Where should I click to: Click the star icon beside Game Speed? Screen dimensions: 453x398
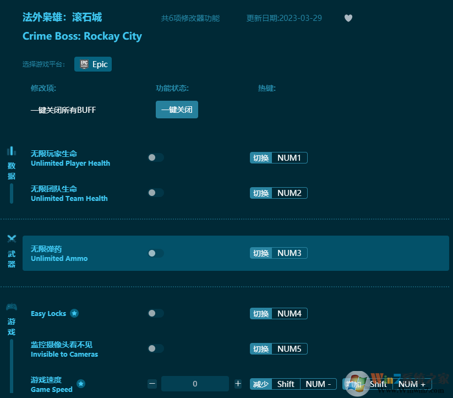click(81, 385)
